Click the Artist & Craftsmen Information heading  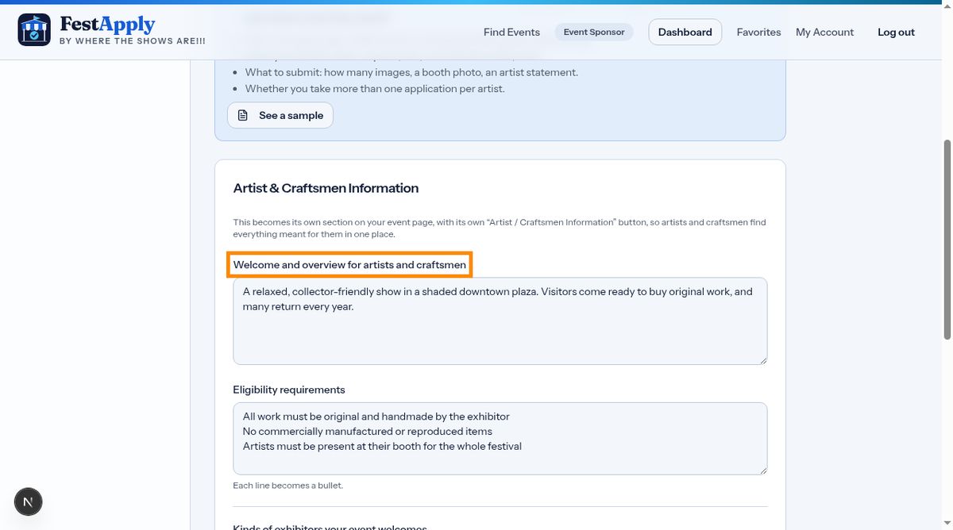326,188
